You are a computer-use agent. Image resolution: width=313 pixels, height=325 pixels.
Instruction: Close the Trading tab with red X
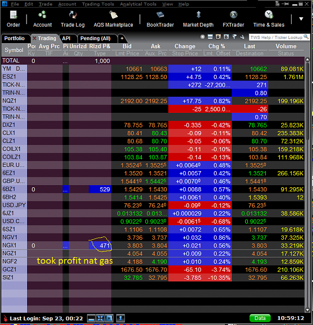[34, 38]
